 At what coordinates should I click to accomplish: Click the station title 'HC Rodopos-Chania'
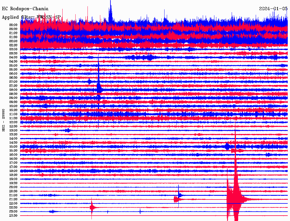(25, 9)
